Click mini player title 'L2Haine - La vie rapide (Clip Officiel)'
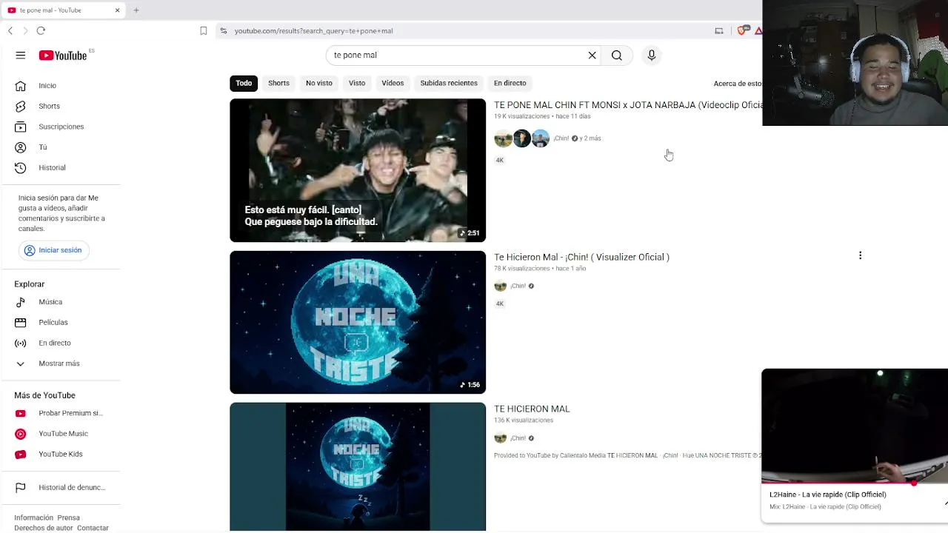Screen dimensions: 948x533 [x=828, y=495]
